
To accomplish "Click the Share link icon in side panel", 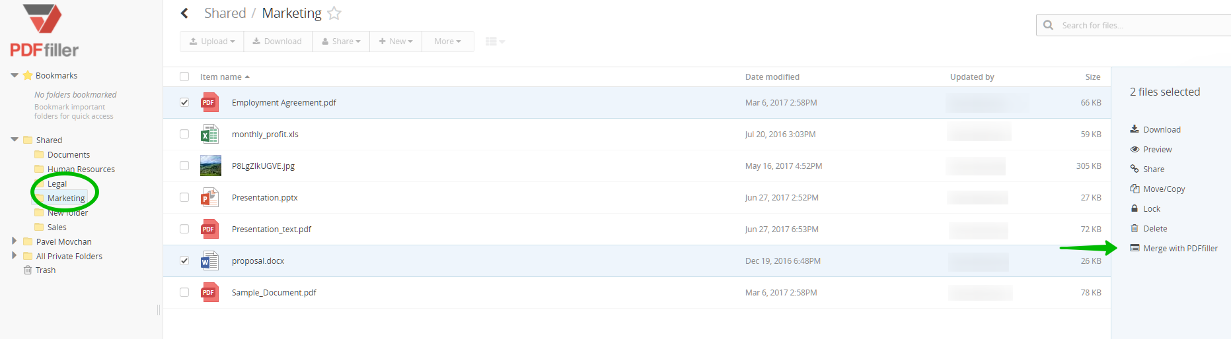I will tap(1135, 169).
